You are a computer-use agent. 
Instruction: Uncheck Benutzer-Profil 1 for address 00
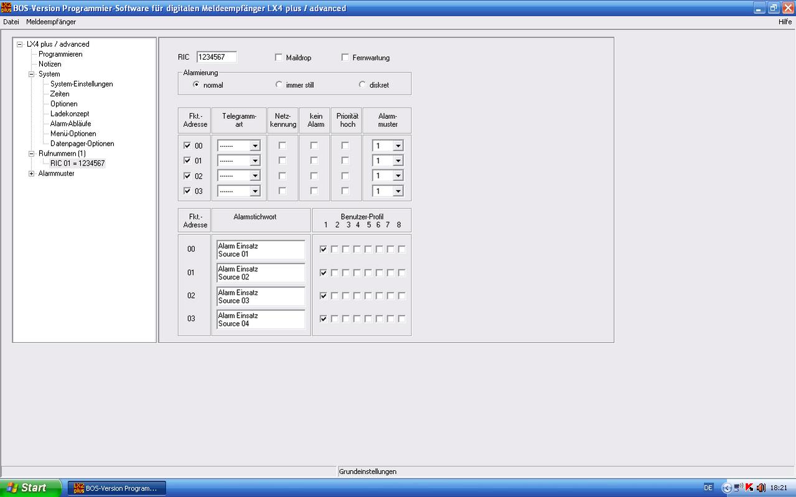coord(324,249)
